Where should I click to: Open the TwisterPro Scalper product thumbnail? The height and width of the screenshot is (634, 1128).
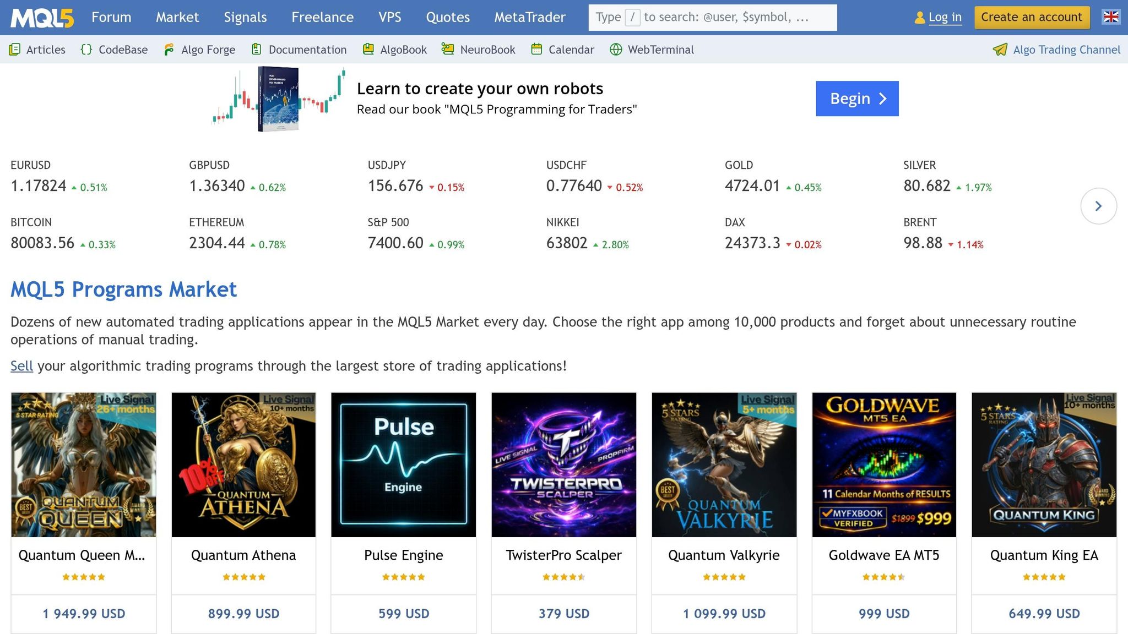click(564, 465)
